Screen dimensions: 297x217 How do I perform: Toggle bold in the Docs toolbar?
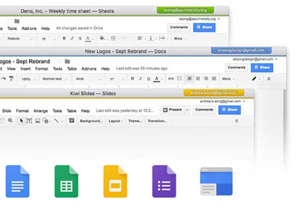(132, 78)
